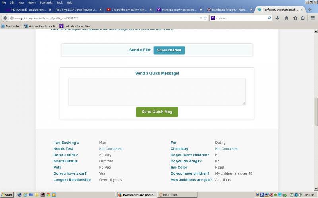This screenshot has width=318, height=198.
Task: Go to the Firefox Home page icon
Action: pos(286,18)
